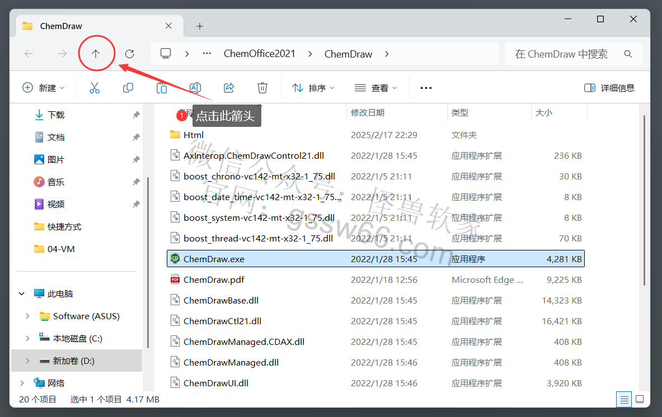Expand Software (ASUS) tree node

pos(27,316)
